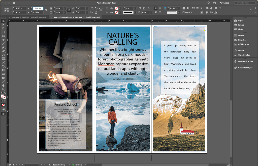The image size is (258, 166).
Task: Select the Type tool
Action: [x=4, y=40]
